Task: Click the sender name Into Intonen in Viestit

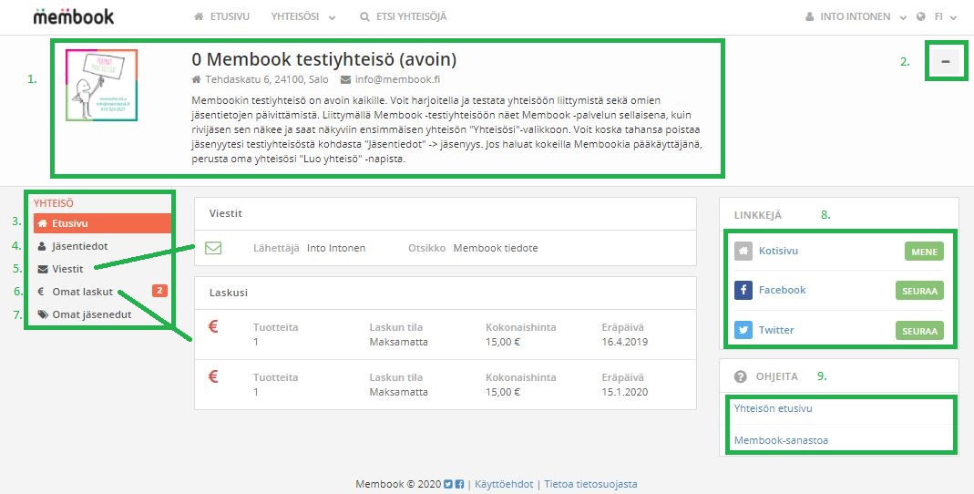Action: pyautogui.click(x=336, y=248)
